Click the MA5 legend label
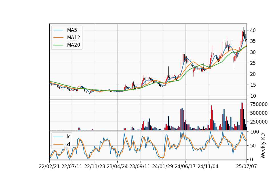The width and height of the screenshot is (274, 196). [x=72, y=30]
